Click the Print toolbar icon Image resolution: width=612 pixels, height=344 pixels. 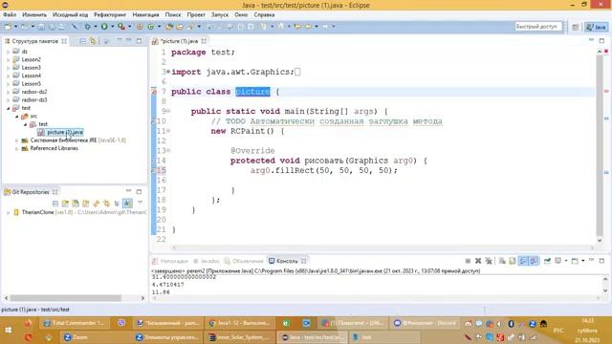pos(61,27)
